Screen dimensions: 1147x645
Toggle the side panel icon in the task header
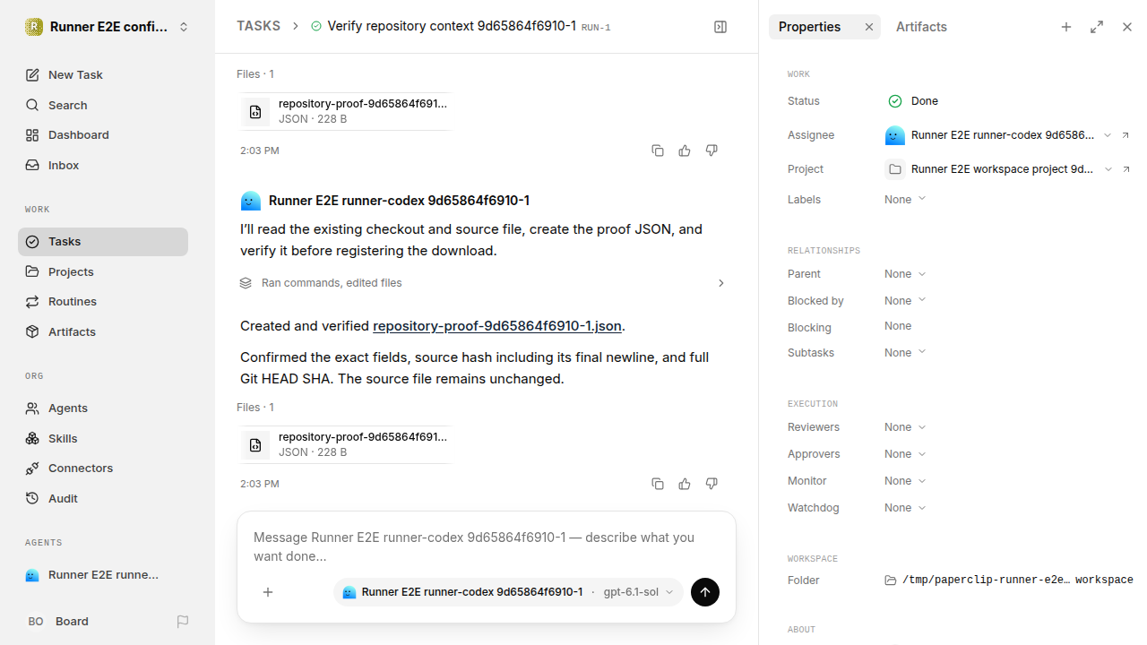point(720,27)
